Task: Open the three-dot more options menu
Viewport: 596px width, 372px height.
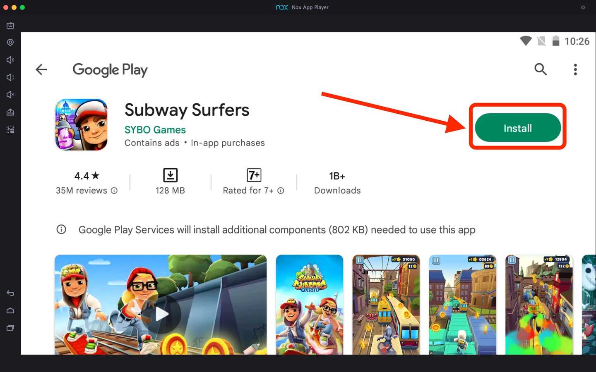Action: 575,69
